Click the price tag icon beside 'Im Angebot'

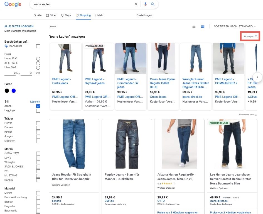(x=6, y=46)
